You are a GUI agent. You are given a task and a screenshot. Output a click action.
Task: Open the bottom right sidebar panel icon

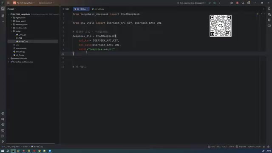tap(269, 25)
